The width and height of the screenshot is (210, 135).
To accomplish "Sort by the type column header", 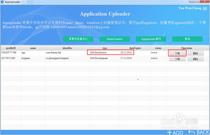I will 105,48.
